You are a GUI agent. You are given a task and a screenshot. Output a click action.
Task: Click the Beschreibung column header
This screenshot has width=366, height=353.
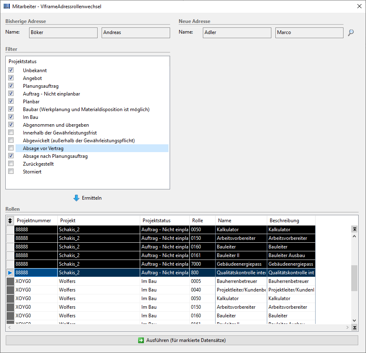coord(291,221)
